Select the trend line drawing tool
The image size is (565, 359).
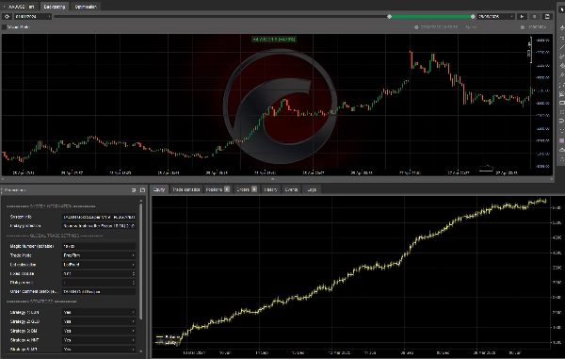(561, 47)
